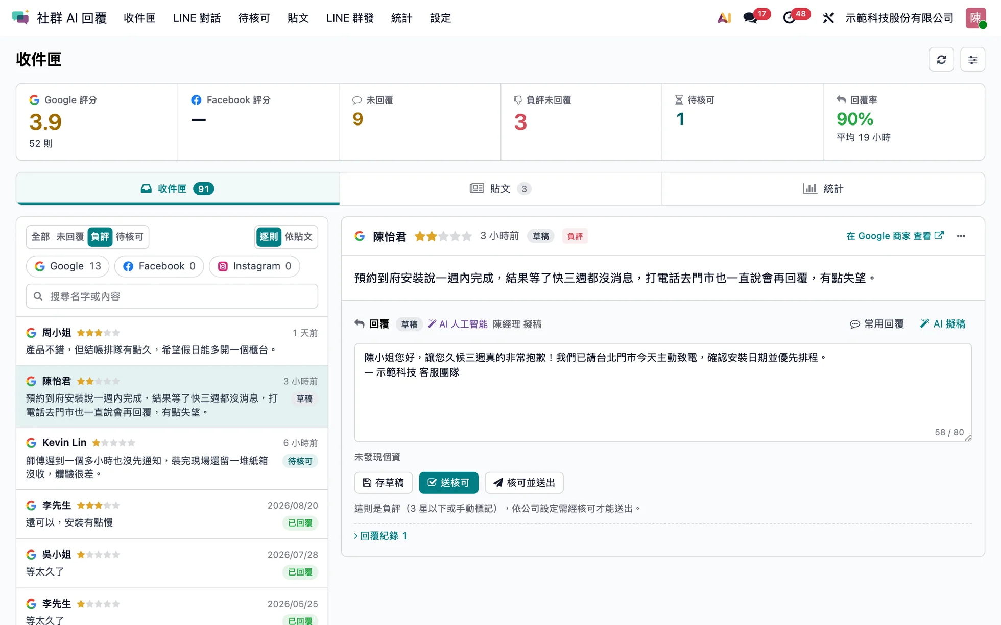Click 陳怡君 two-star rating in detail header
This screenshot has height=625, width=1001.
443,236
